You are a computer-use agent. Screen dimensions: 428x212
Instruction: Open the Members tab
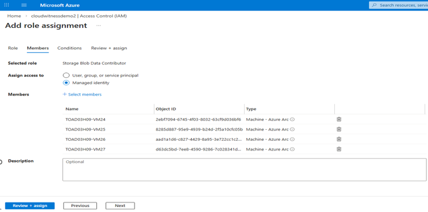(x=38, y=48)
